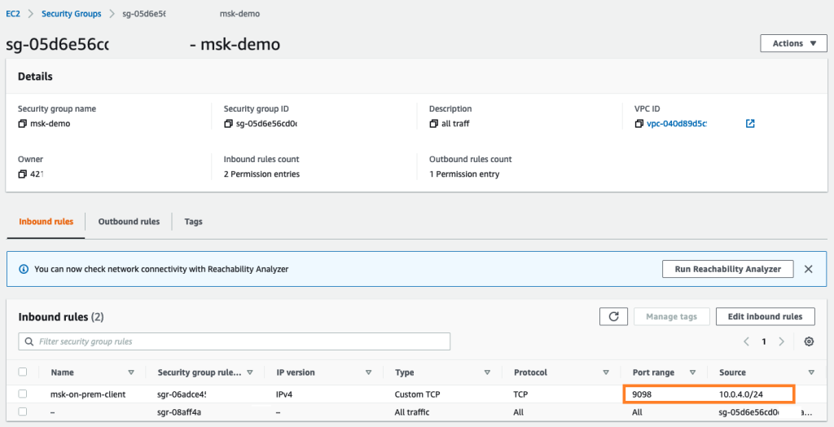The height and width of the screenshot is (427, 834).
Task: Sort by Security group rule ID column
Action: pos(249,372)
